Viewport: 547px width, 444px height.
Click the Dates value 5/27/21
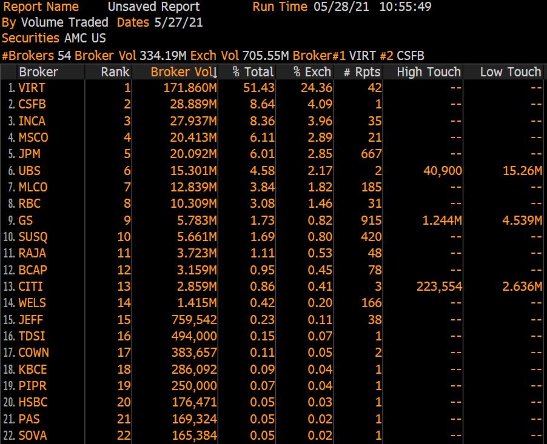[x=178, y=22]
